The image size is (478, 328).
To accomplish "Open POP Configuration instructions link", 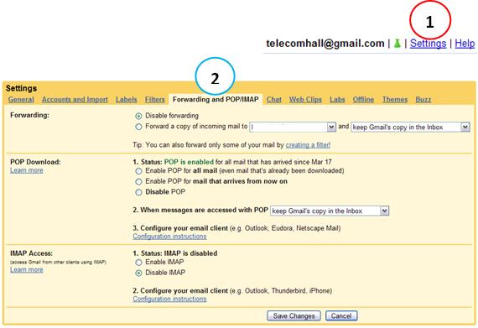I will click(169, 237).
